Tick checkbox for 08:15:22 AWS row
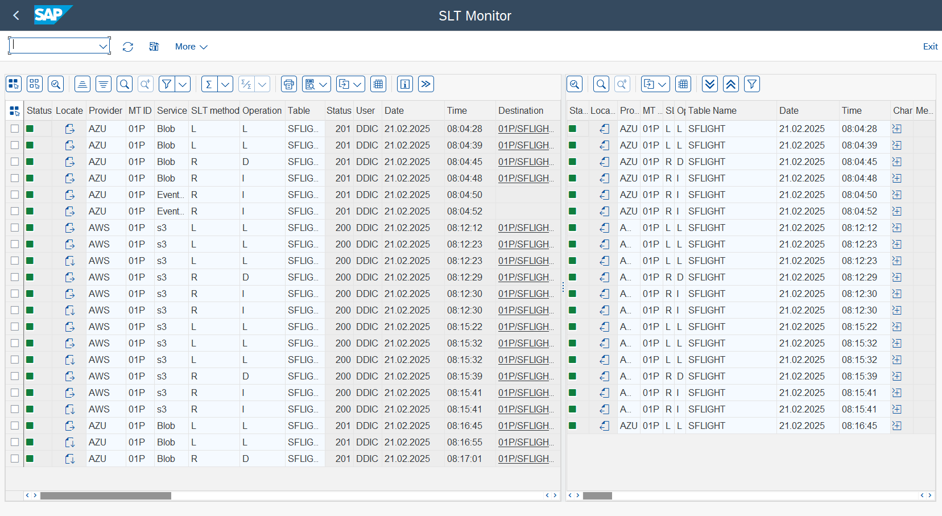 click(15, 327)
